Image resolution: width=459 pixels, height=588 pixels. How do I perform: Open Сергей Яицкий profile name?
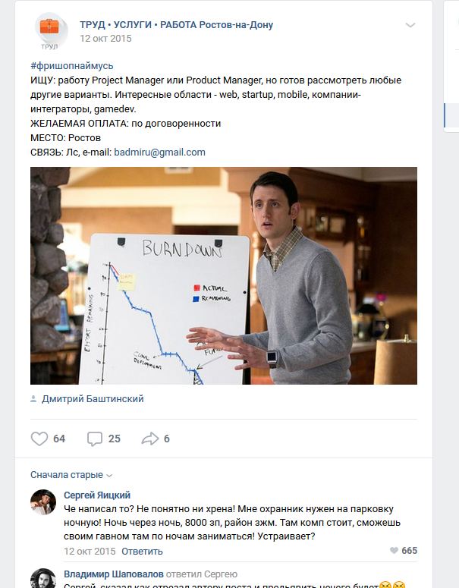[x=97, y=495]
